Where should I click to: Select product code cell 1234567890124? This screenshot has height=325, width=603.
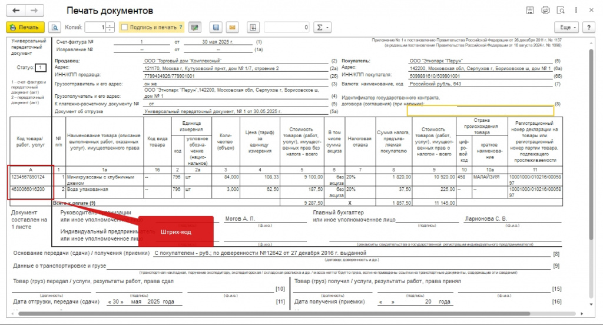pos(31,180)
